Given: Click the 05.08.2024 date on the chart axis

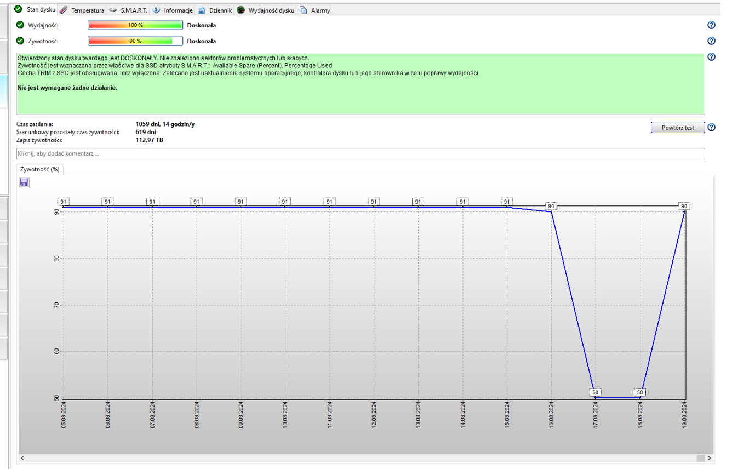Looking at the screenshot, I should pyautogui.click(x=64, y=416).
